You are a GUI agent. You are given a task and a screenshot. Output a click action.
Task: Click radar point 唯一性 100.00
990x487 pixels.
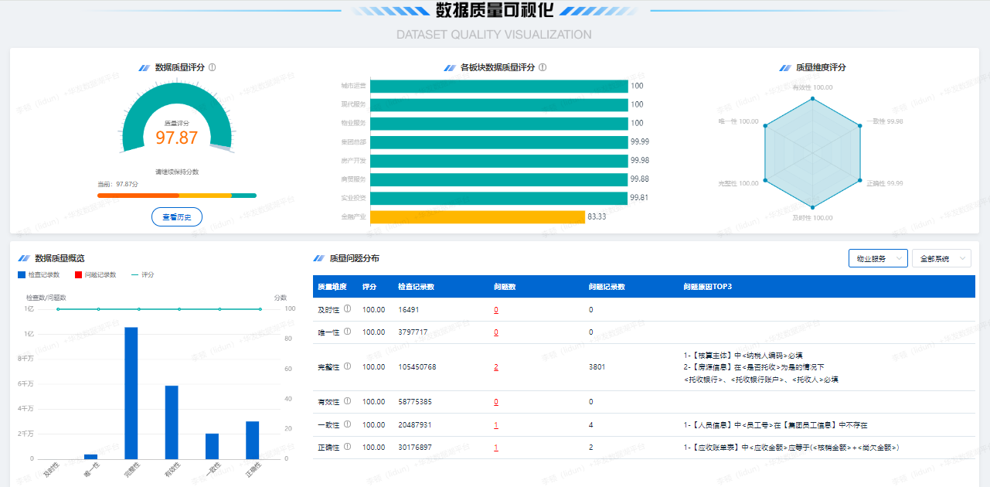click(x=765, y=125)
